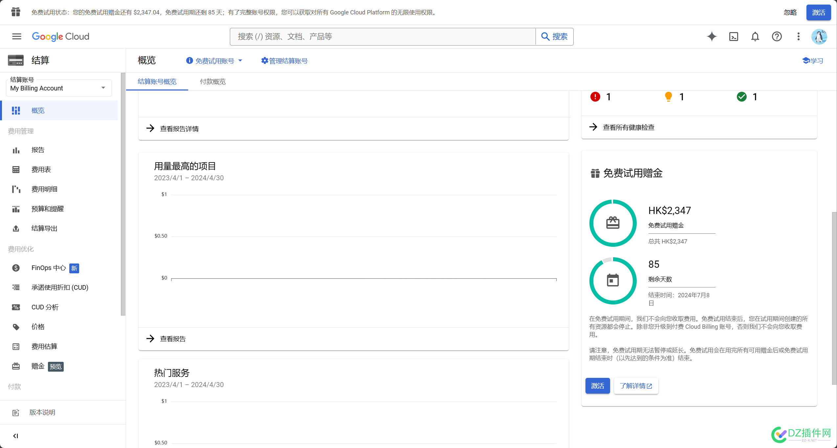Click the main page vertical scrollbar

pos(834,298)
